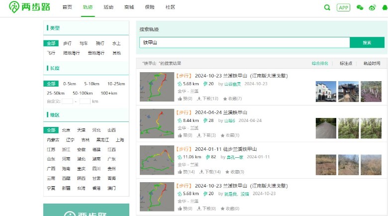Favorite the 2024-04-24 track via 收藏(1)

(x=232, y=135)
